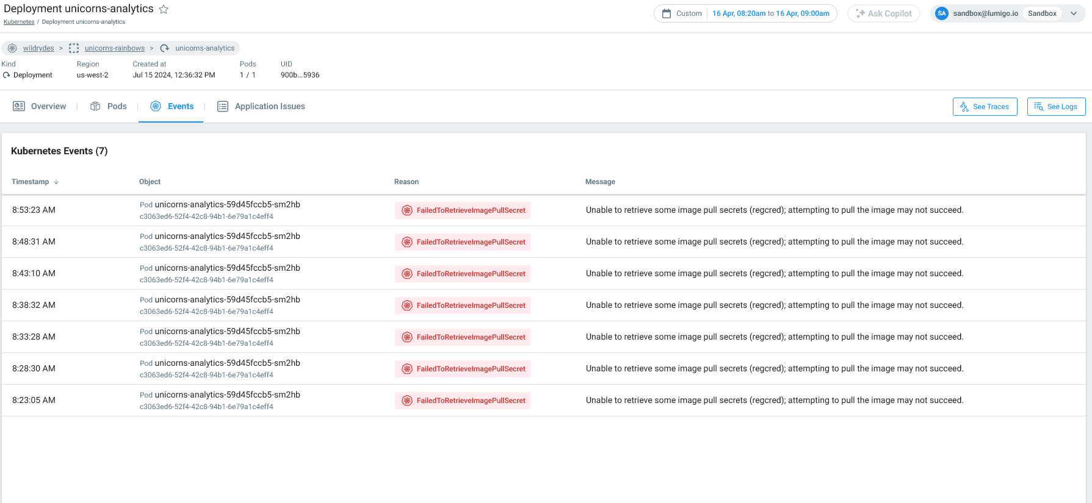Open the Application Issues tab
The height and width of the screenshot is (503, 1092).
pyautogui.click(x=261, y=106)
